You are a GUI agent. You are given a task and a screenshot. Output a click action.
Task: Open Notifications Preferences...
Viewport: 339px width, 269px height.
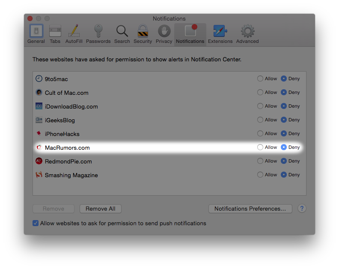pyautogui.click(x=250, y=209)
